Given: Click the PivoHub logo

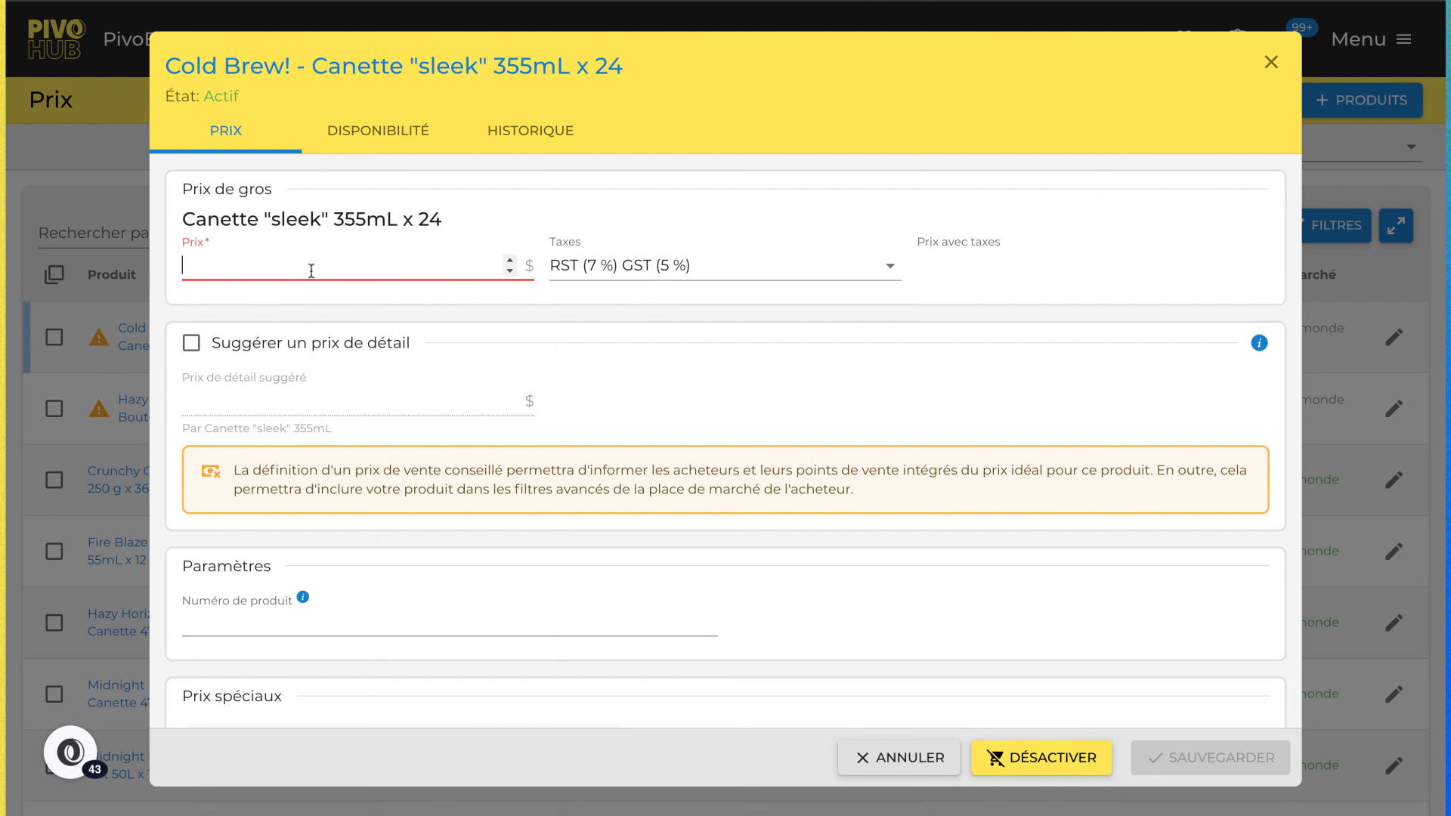Looking at the screenshot, I should point(56,39).
